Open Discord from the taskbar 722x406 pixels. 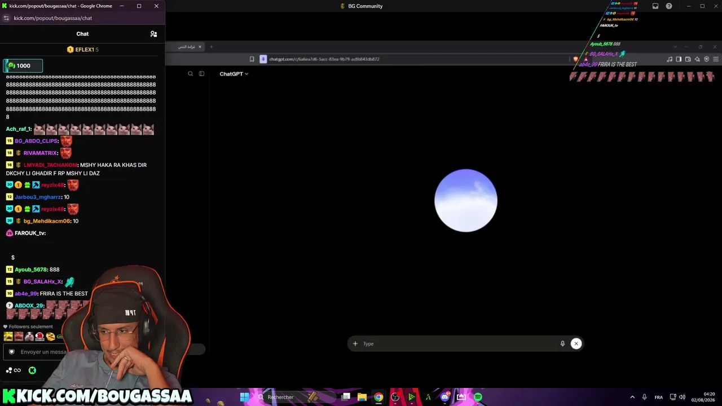(444, 397)
